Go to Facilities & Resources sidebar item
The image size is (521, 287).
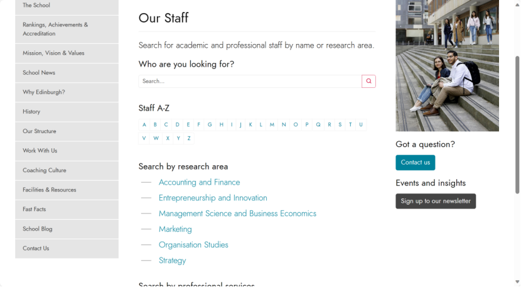[67, 190]
